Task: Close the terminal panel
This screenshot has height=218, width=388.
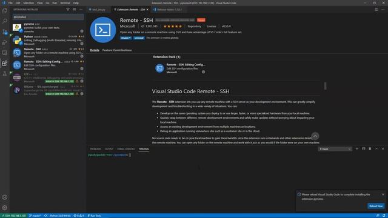Action: pyautogui.click(x=383, y=149)
